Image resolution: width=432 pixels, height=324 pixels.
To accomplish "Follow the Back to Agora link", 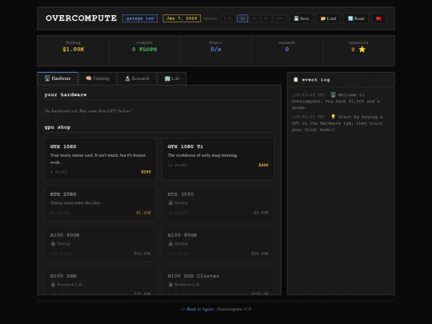I will (x=198, y=309).
